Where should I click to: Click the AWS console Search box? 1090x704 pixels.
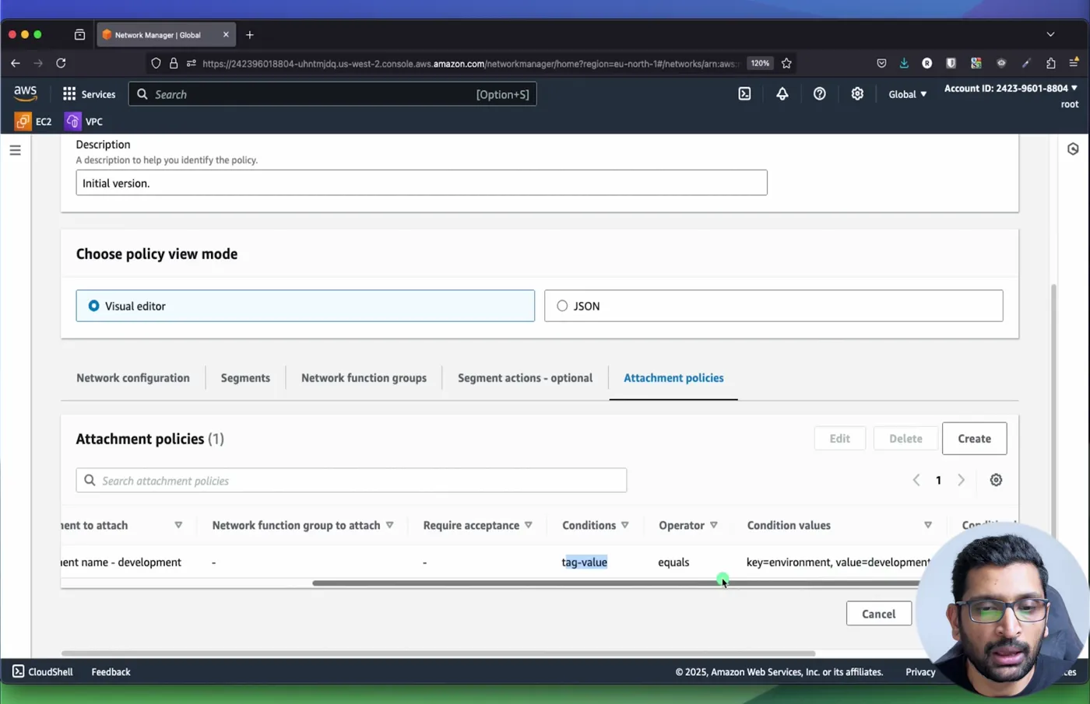[x=332, y=94]
